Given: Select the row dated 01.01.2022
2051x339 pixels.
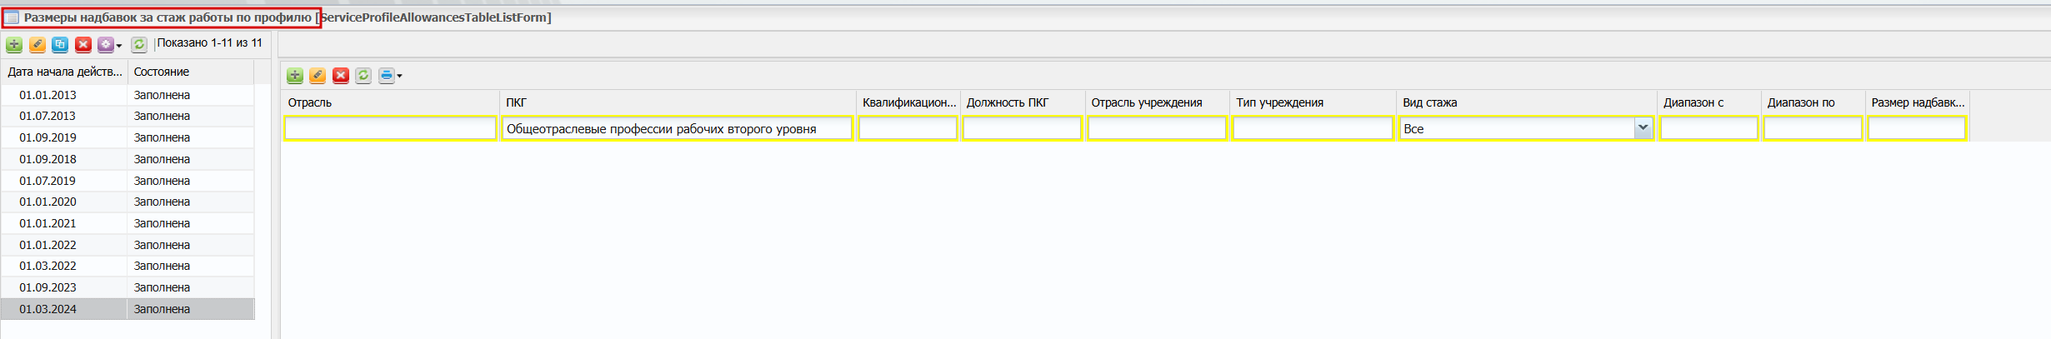Looking at the screenshot, I should (128, 245).
